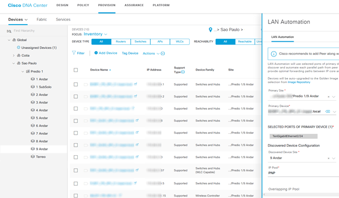The height and width of the screenshot is (198, 339).
Task: Select the 5 Andar floor
Action: point(42,118)
